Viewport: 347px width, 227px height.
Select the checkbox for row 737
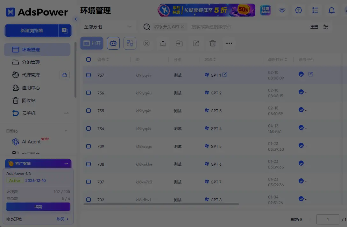point(89,75)
